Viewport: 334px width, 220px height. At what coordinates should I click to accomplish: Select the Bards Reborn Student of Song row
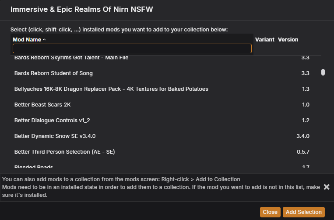(53, 73)
